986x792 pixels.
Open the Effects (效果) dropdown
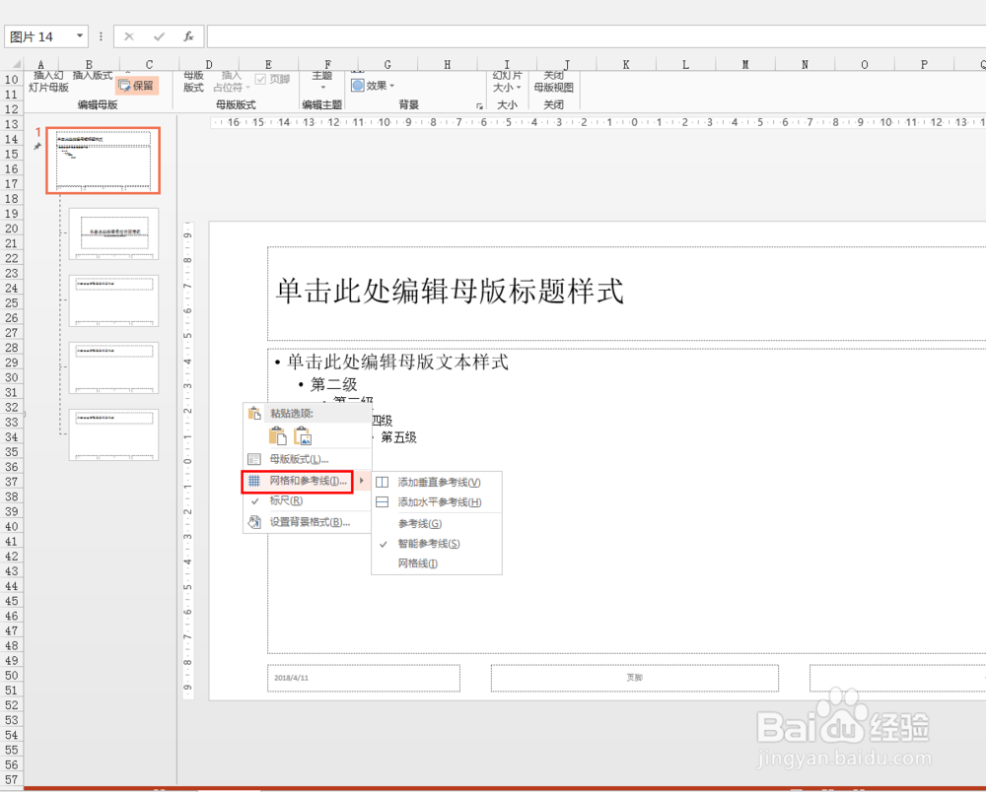pos(373,86)
